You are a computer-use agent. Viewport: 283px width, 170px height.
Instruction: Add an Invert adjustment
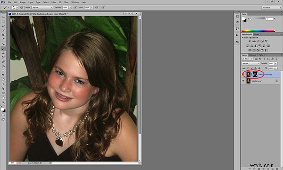coord(250,50)
